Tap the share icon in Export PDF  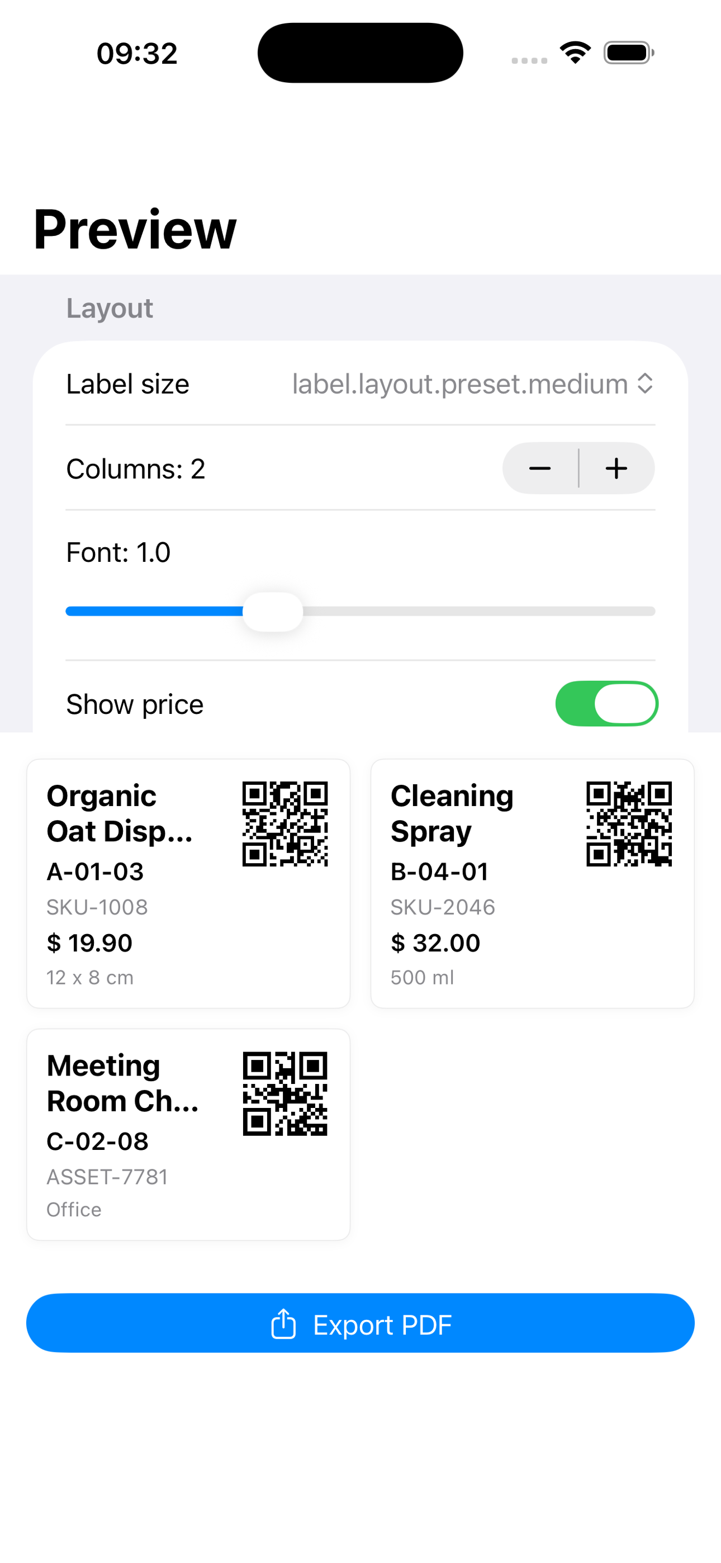point(283,1323)
